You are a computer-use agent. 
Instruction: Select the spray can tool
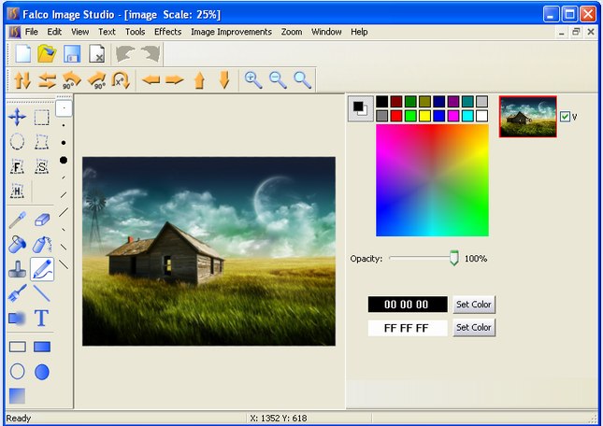[42, 245]
